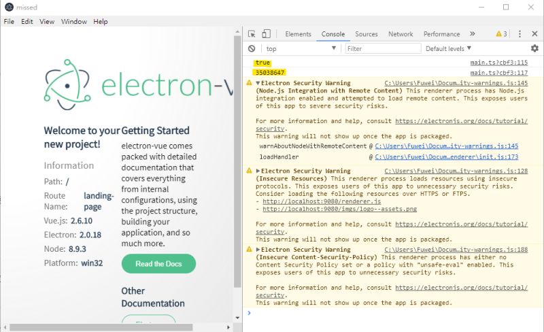Viewport: 544px width, 332px height.
Task: Click the page scroll down arrow
Action: click(237, 318)
